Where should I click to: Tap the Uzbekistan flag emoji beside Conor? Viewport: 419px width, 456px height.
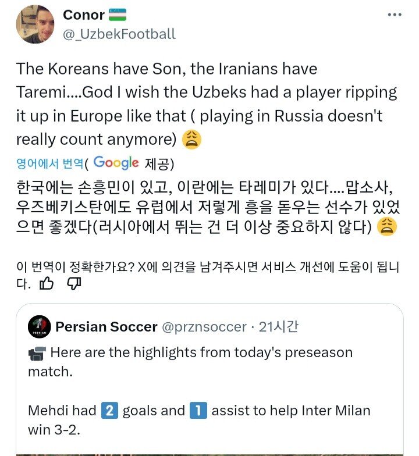118,15
